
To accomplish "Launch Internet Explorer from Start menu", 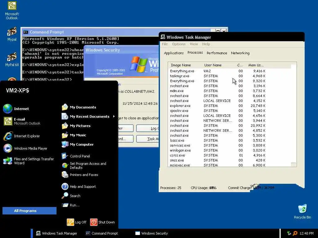I will (x=21, y=136).
